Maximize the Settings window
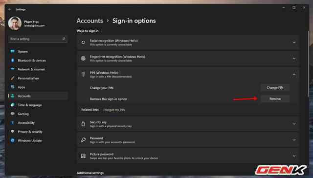Image resolution: width=313 pixels, height=178 pixels. pos(294,8)
